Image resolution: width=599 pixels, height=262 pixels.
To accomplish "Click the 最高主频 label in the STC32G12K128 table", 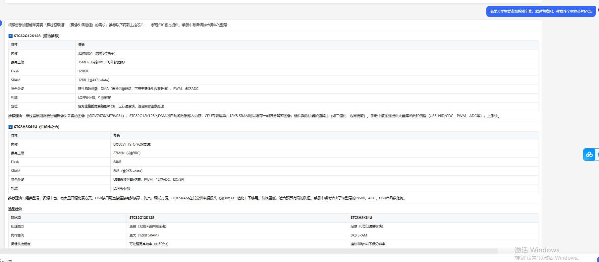I will (x=18, y=62).
